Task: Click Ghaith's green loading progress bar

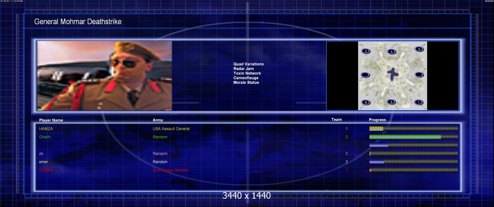Action: tap(414, 137)
